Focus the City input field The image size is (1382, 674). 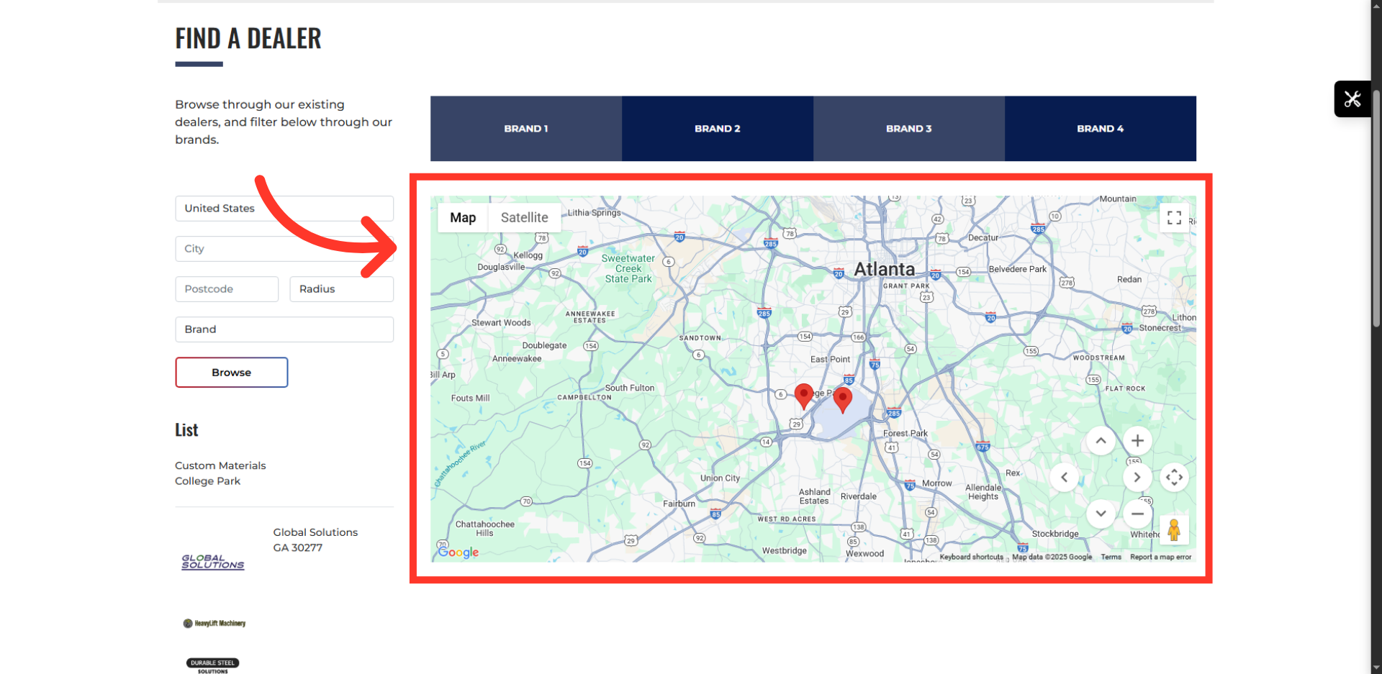pos(284,249)
